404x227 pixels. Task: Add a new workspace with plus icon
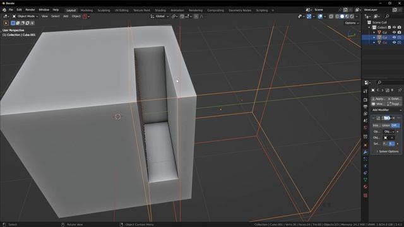(x=273, y=10)
